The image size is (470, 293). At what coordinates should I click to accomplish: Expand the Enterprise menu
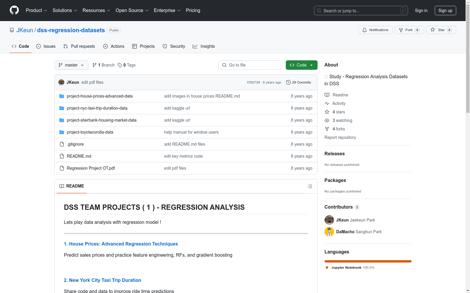(x=167, y=10)
